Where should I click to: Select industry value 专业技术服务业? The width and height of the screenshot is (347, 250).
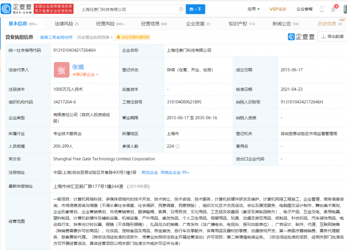tap(67, 134)
